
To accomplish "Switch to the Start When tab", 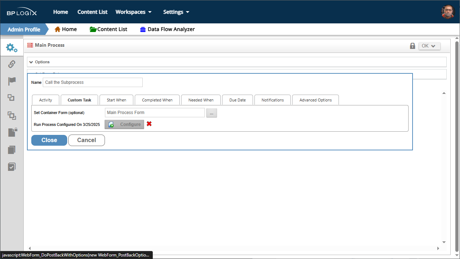I will [116, 100].
